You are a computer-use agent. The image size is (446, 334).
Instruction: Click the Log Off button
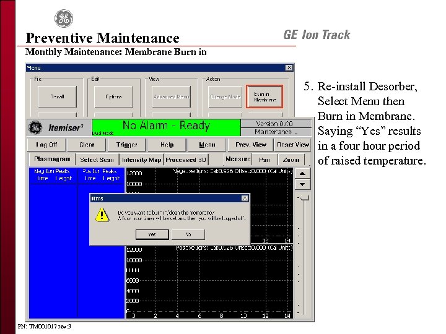pyautogui.click(x=46, y=145)
